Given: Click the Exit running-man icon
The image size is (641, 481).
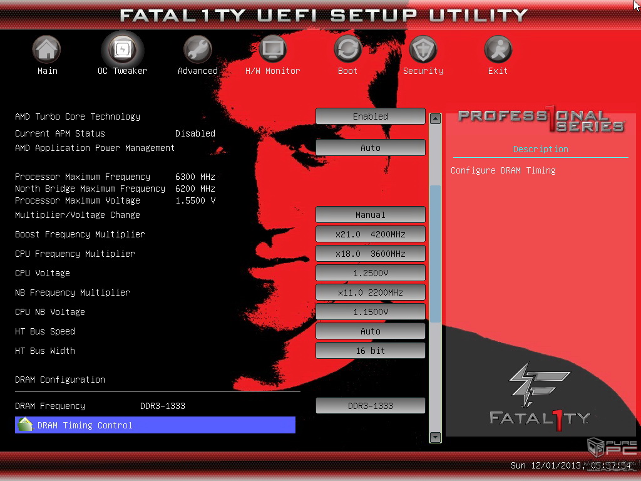Looking at the screenshot, I should (x=498, y=49).
